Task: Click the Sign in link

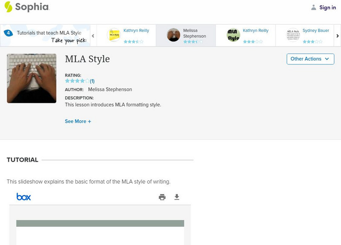Action: 327,7
